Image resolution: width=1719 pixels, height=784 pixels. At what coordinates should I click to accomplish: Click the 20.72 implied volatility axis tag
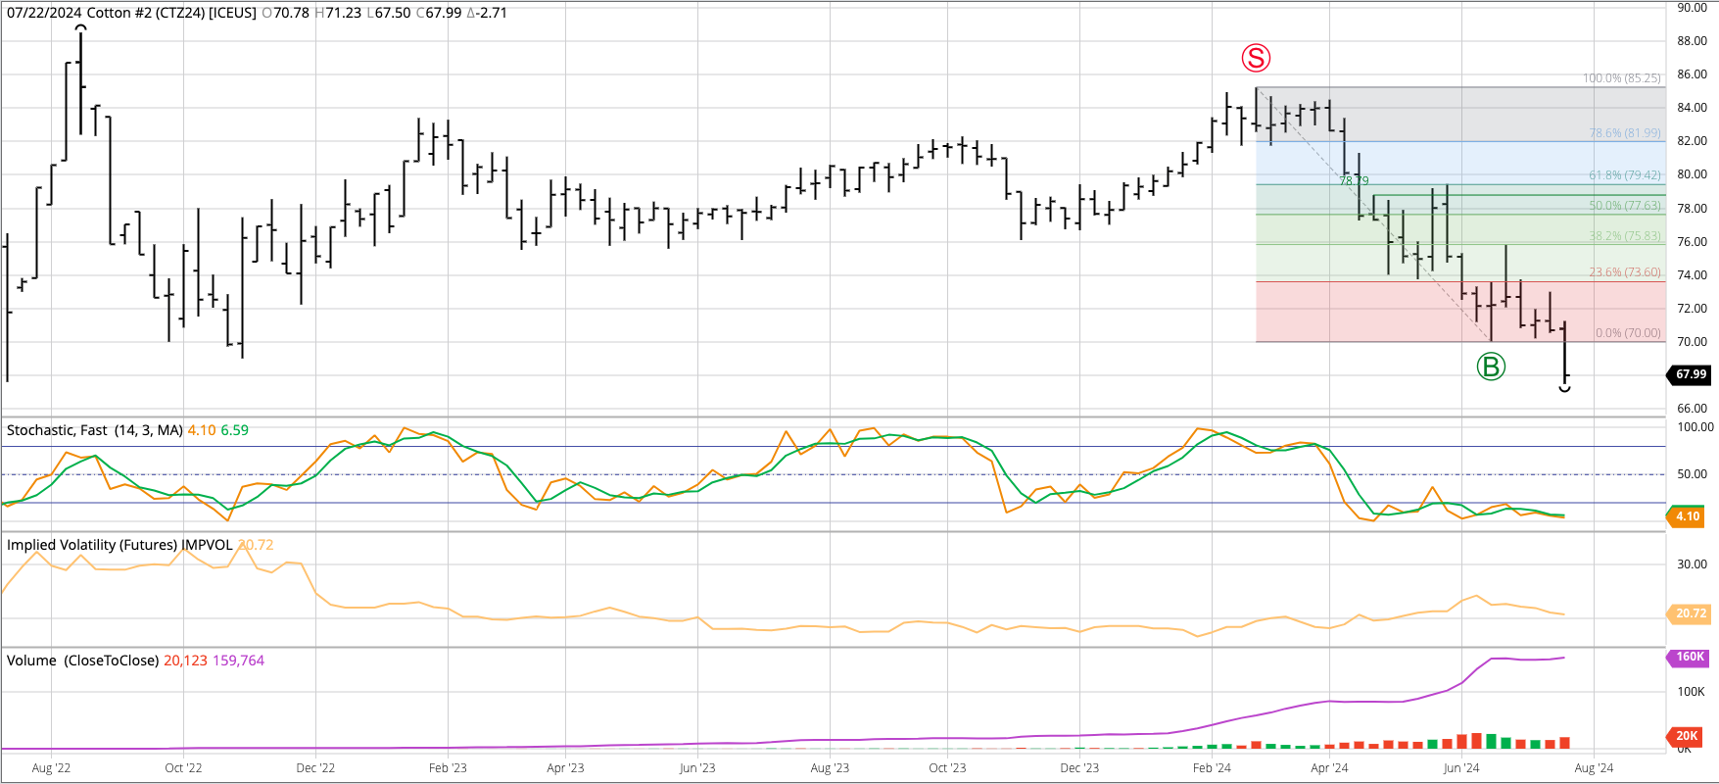click(x=1690, y=613)
